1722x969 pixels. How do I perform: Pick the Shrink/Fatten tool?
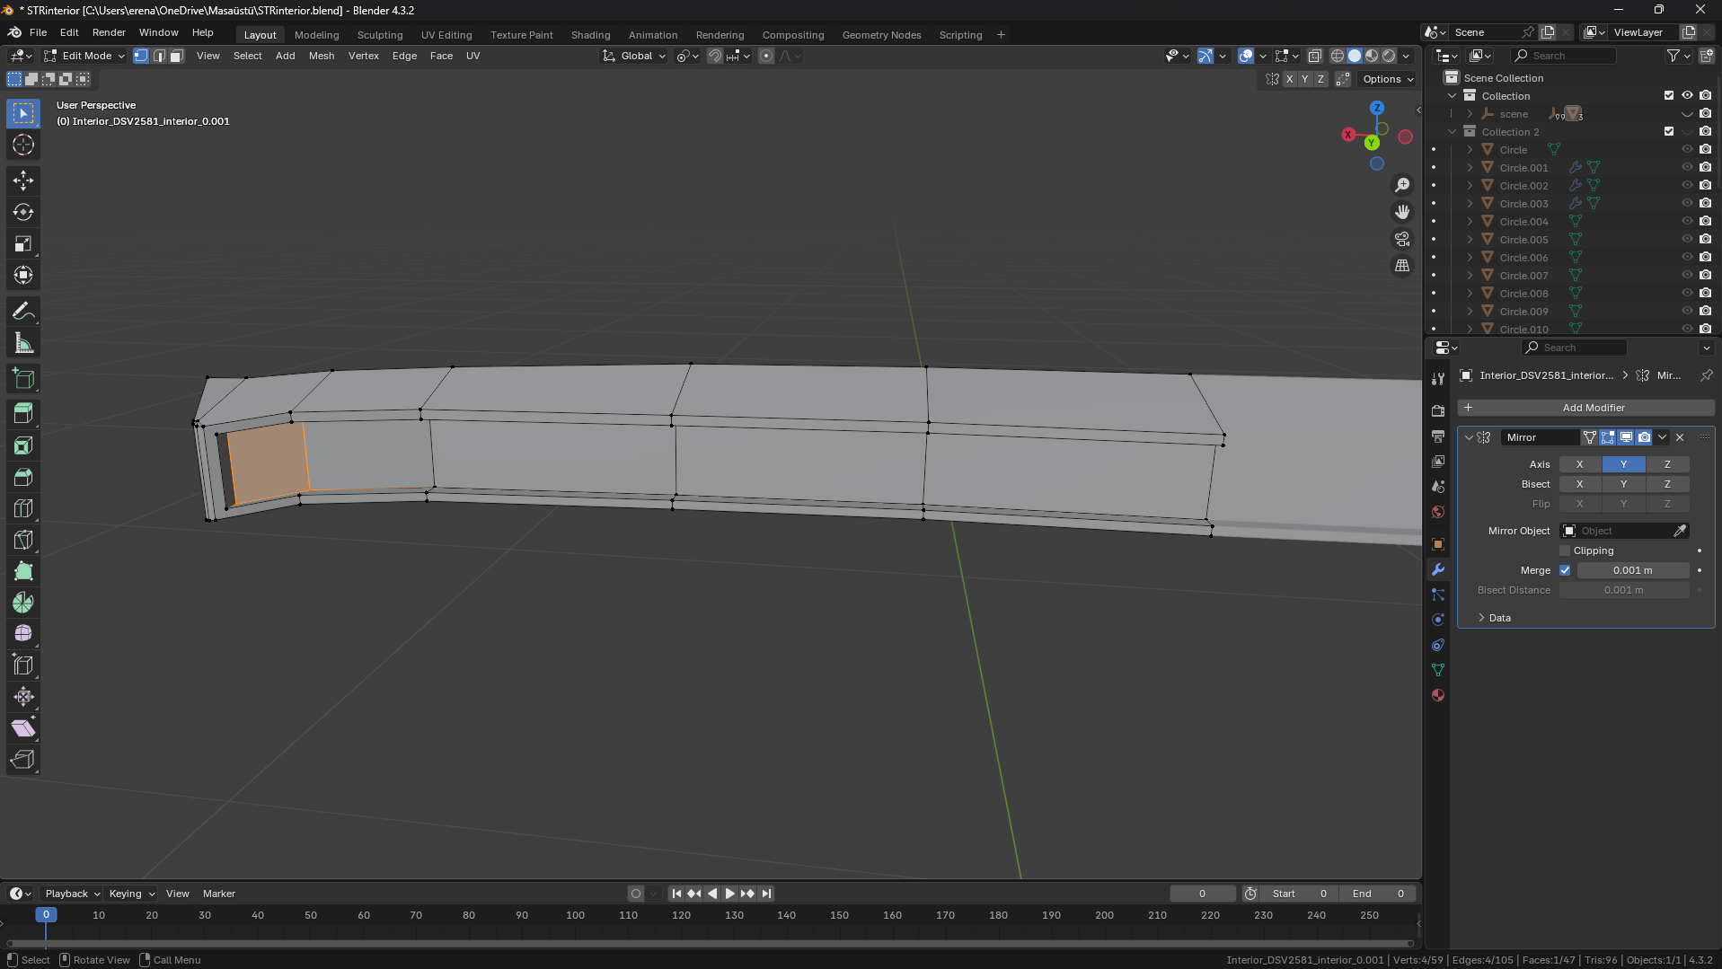pyautogui.click(x=23, y=697)
